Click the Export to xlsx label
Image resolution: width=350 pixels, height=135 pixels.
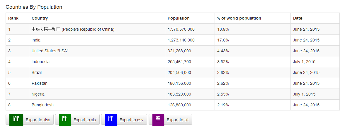click(x=38, y=120)
